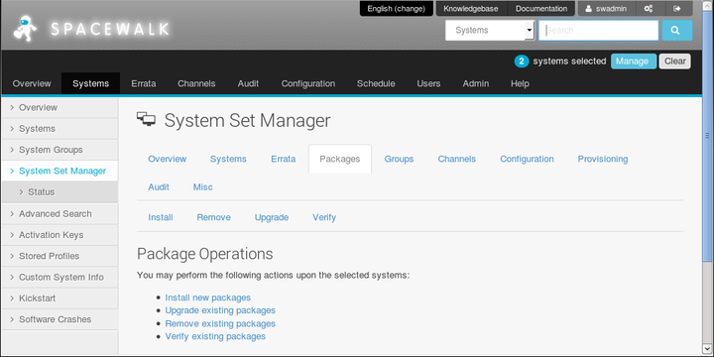Switch to SSM Provisioning tab
This screenshot has height=357, width=714.
[603, 159]
